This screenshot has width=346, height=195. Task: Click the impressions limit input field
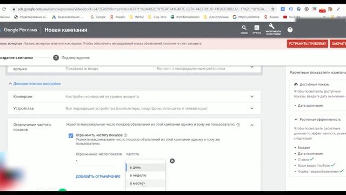[x=96, y=161]
